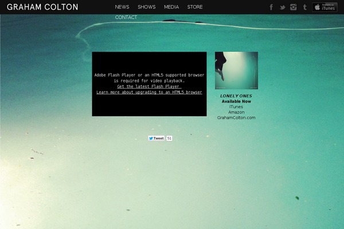Open the Contact menu item

(x=126, y=17)
